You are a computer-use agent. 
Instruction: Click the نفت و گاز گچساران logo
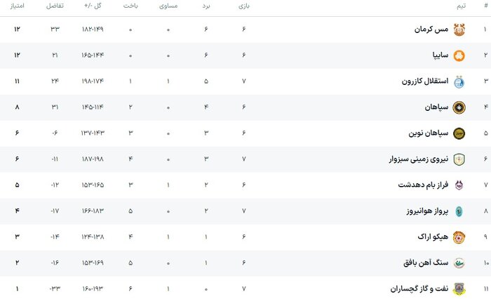click(x=459, y=289)
